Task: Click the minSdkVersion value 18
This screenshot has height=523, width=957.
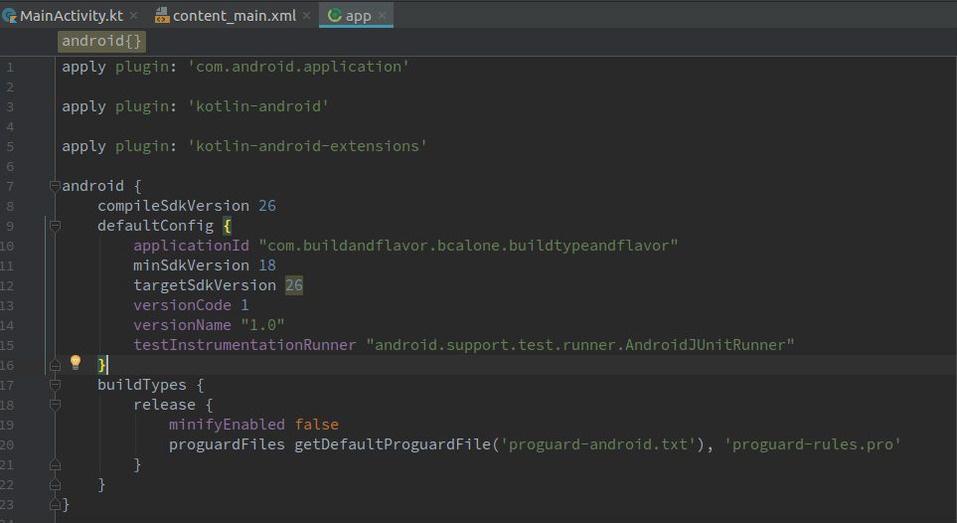Action: [x=267, y=265]
